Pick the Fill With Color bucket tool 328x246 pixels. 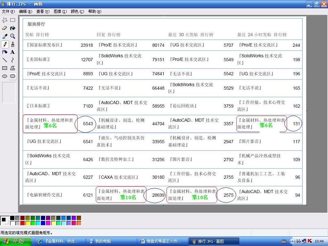coord(13,28)
